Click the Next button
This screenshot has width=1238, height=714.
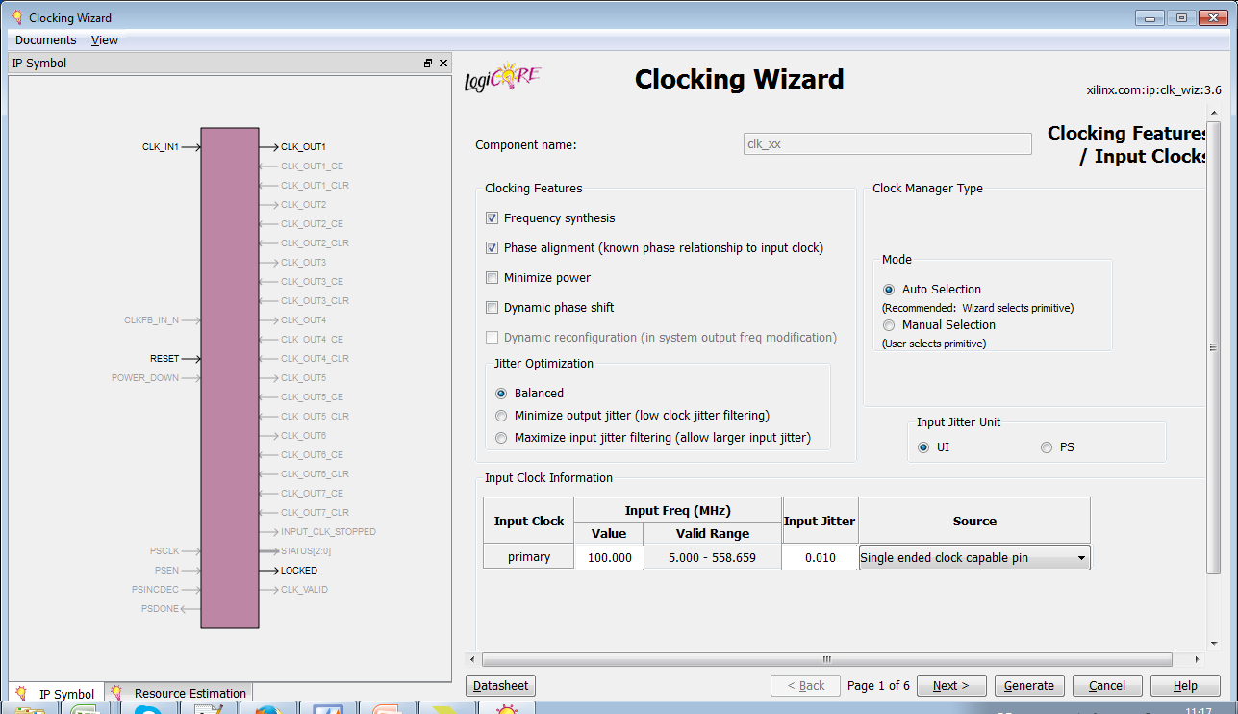point(951,686)
